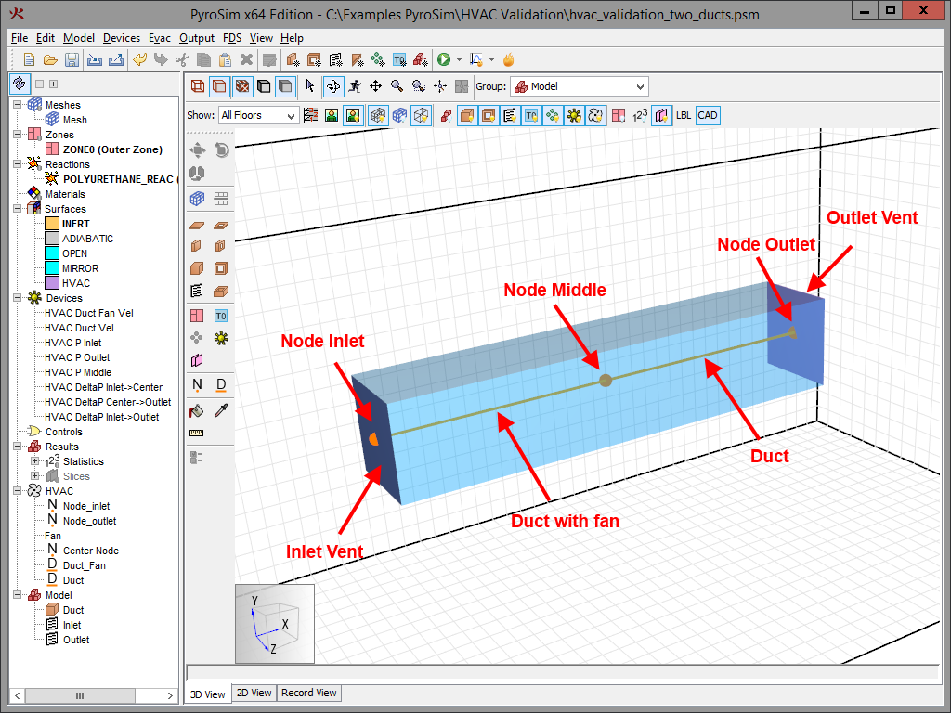The width and height of the screenshot is (951, 713).
Task: Click tree panel horizontal scrollbar thumb
Action: tap(80, 695)
